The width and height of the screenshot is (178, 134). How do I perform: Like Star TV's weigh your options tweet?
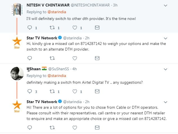pyautogui.click(x=75, y=58)
